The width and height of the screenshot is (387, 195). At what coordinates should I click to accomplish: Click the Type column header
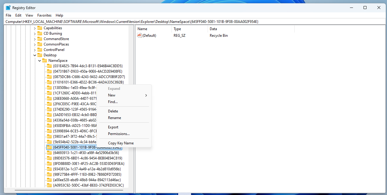[190, 29]
